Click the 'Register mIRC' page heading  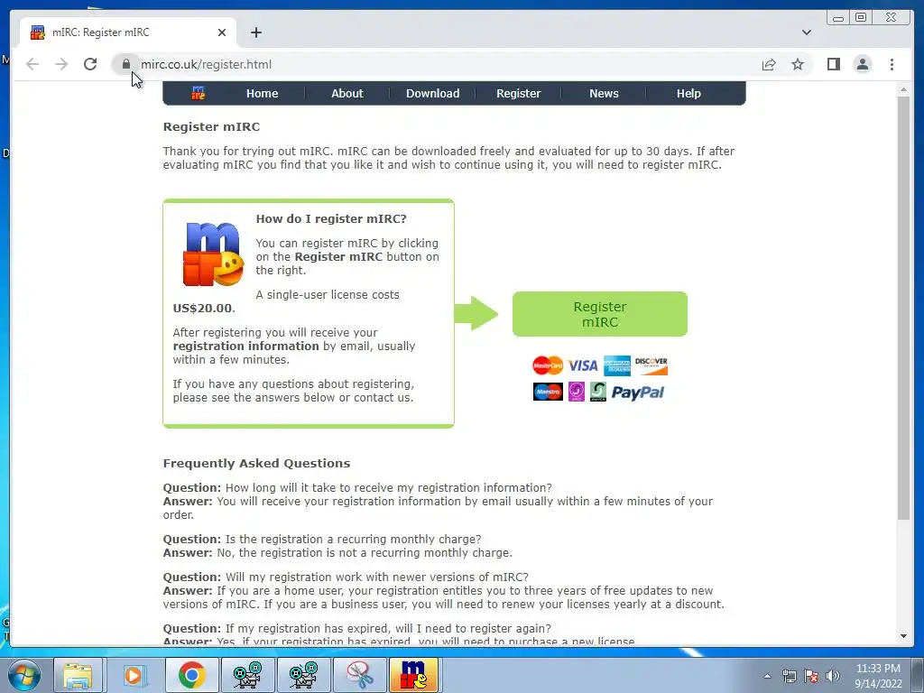[211, 126]
